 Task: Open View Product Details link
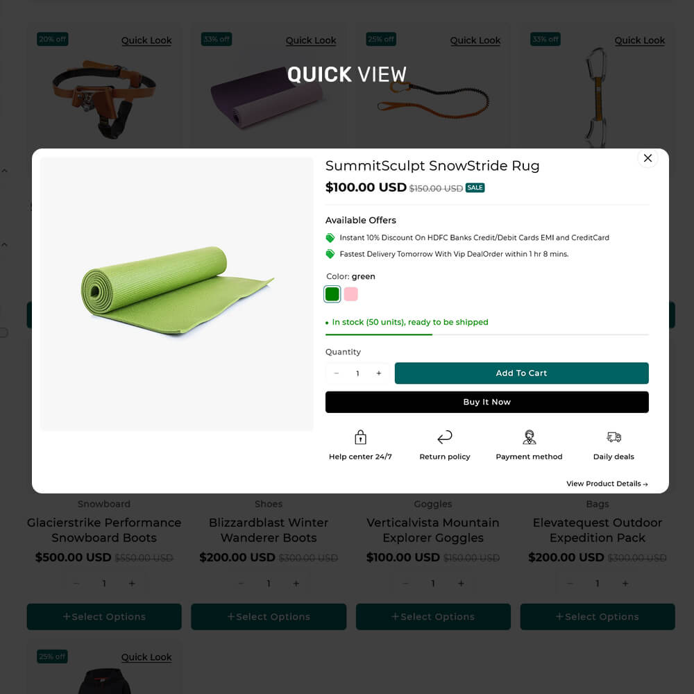tap(607, 483)
